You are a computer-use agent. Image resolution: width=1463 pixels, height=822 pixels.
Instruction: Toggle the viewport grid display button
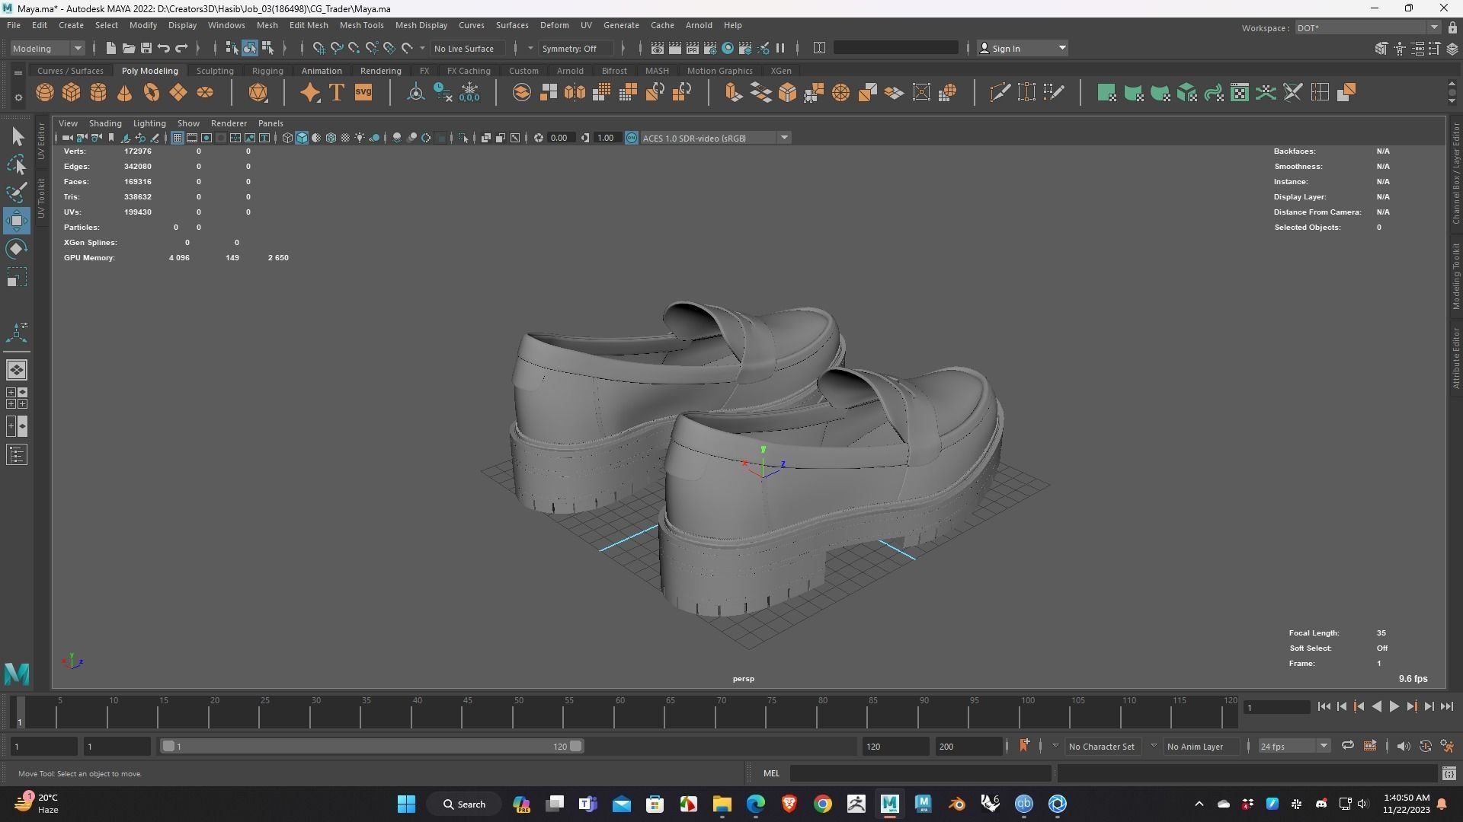[x=177, y=138]
